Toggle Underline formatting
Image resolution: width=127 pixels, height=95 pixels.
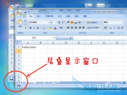pyautogui.click(x=38, y=28)
